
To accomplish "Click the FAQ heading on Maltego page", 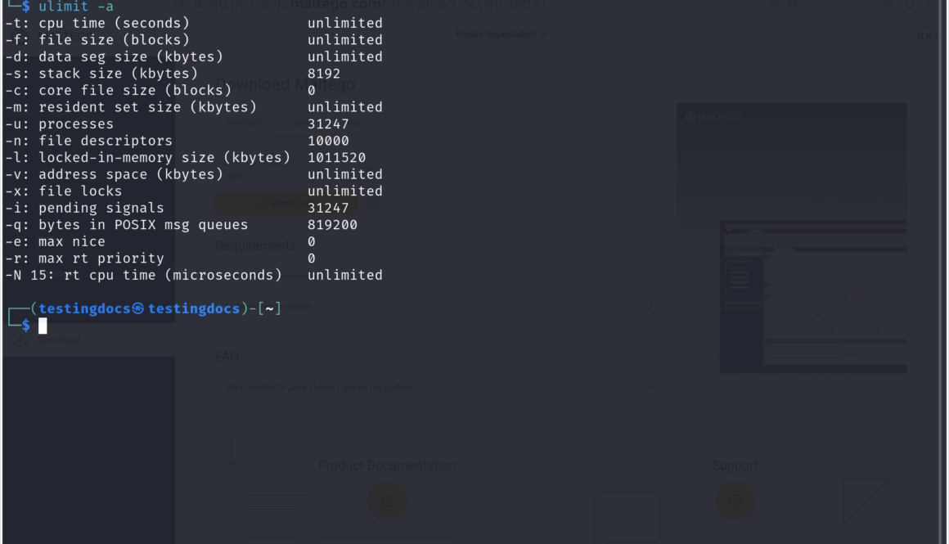I will click(227, 357).
